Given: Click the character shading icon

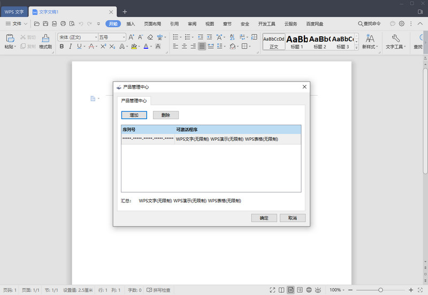Looking at the screenshot, I should pos(158,46).
